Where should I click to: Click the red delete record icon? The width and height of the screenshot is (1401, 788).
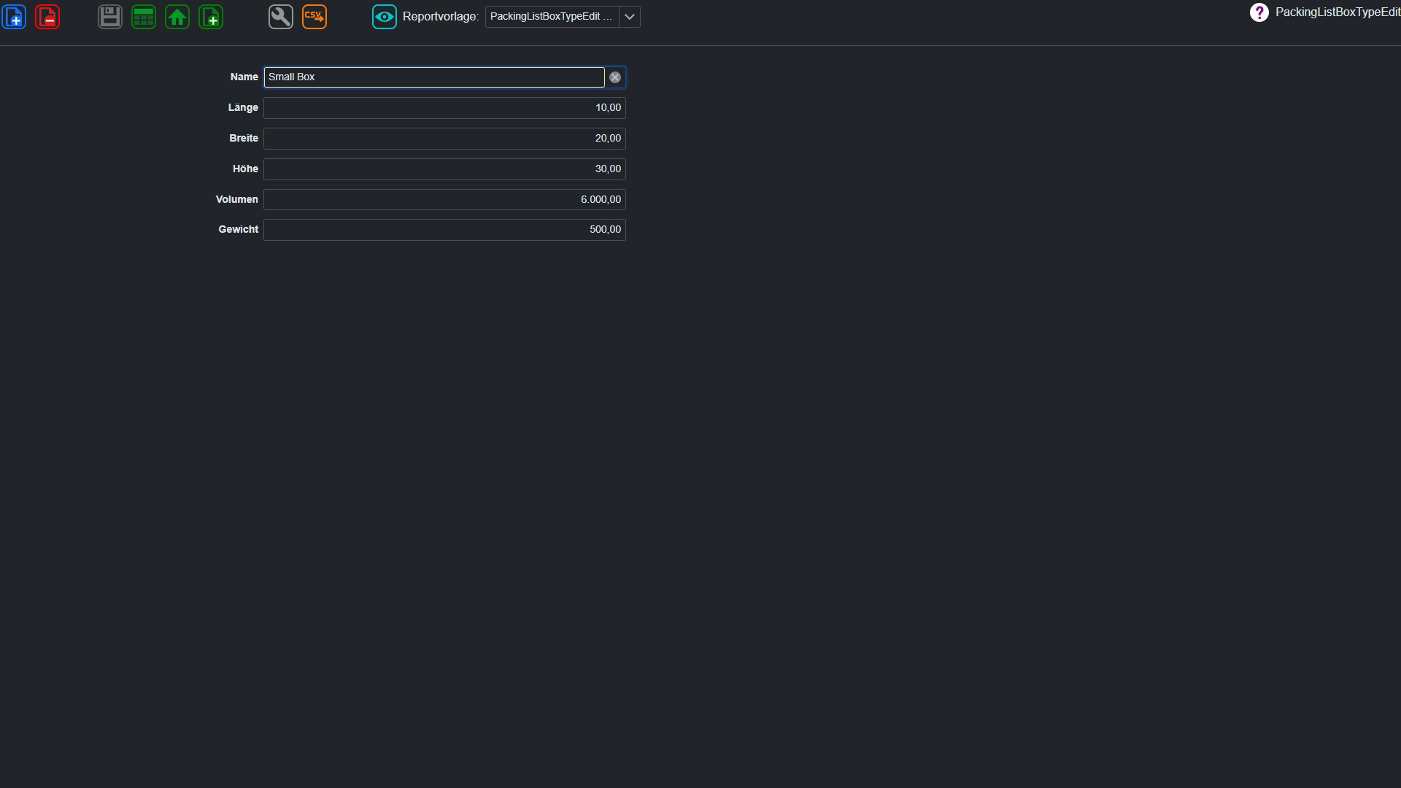click(47, 17)
